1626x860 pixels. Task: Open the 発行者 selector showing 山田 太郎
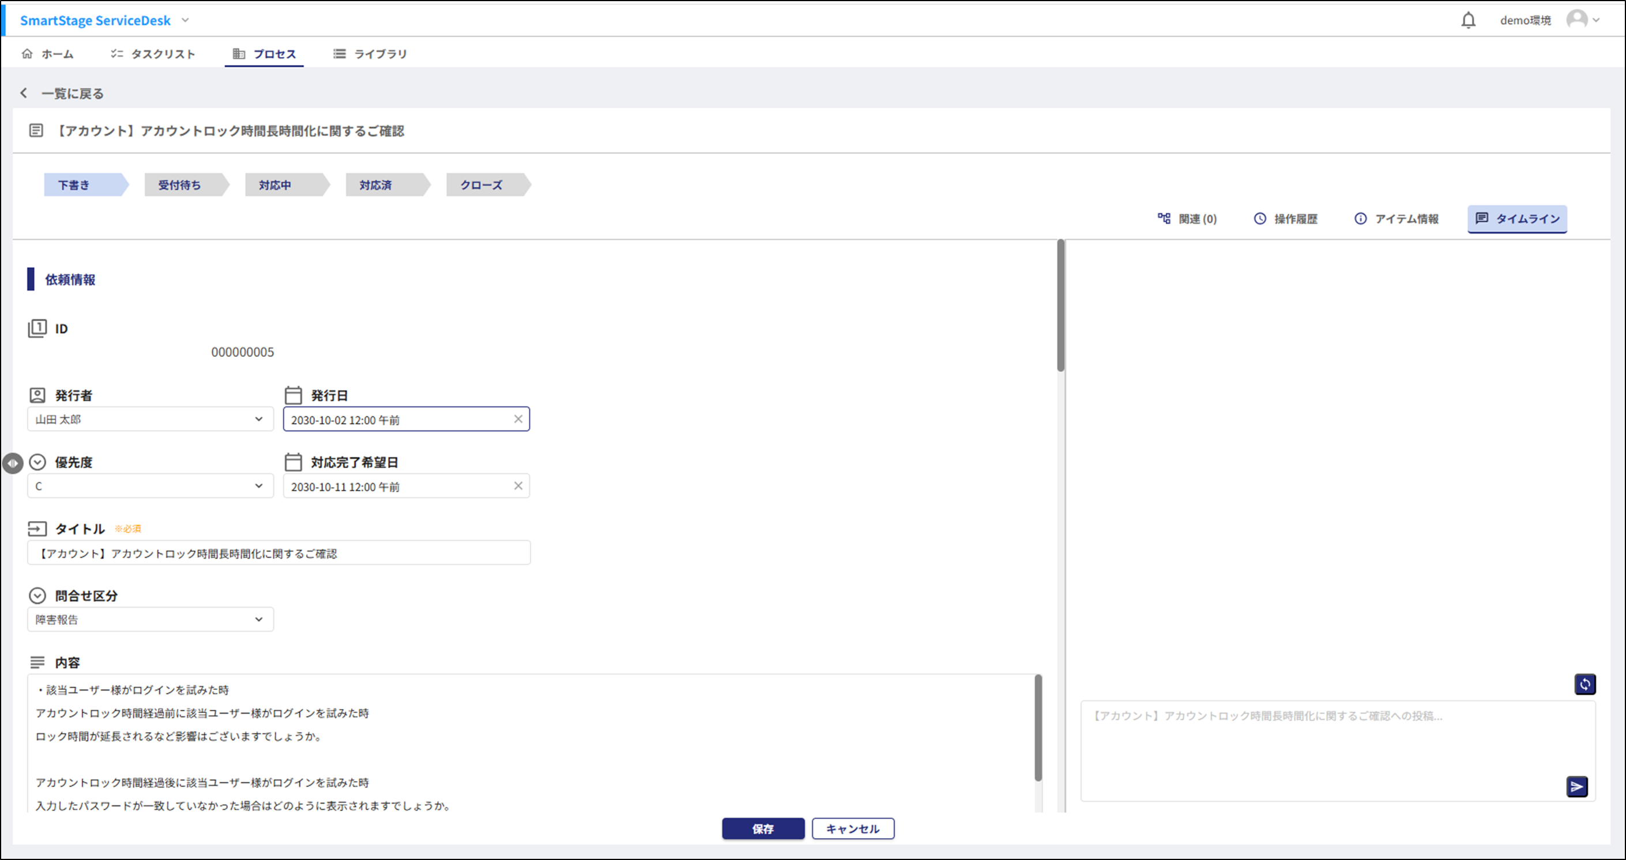click(x=258, y=418)
